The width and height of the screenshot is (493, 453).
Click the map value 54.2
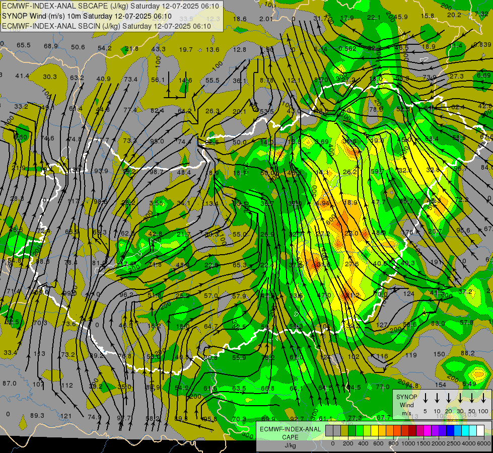[x=105, y=48]
